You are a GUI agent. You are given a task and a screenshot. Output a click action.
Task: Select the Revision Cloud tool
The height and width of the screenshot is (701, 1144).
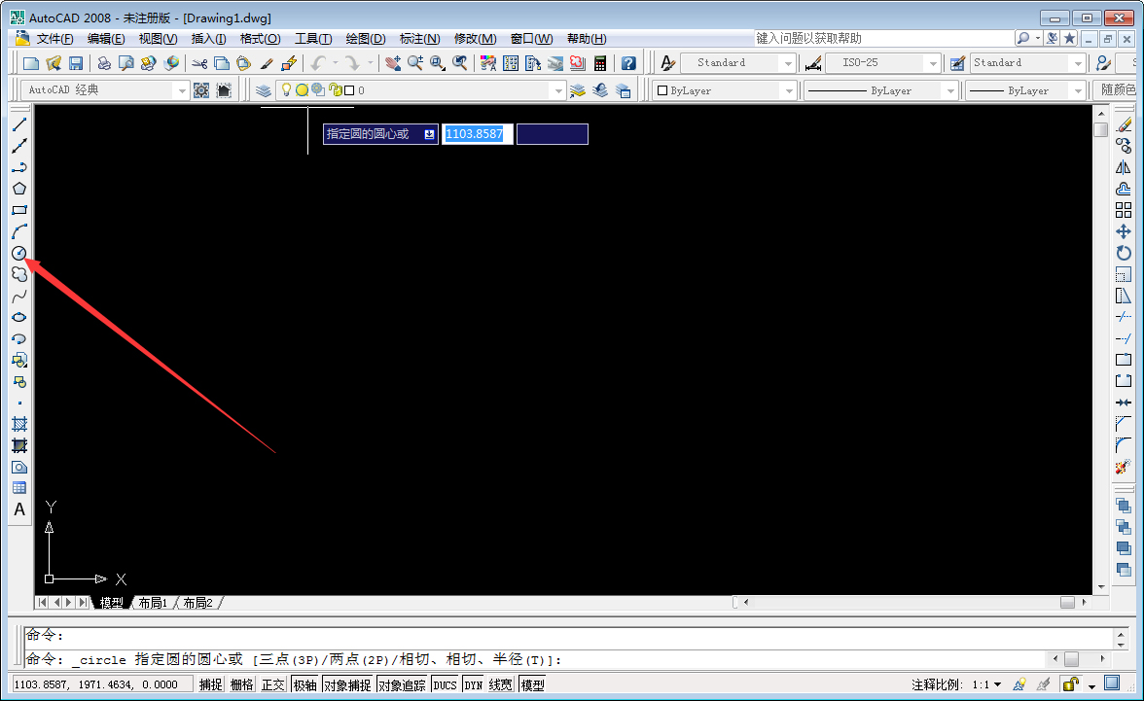19,274
